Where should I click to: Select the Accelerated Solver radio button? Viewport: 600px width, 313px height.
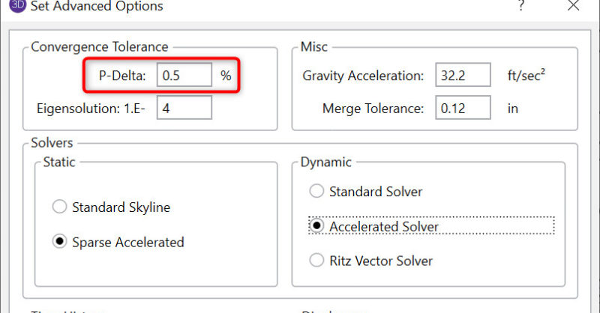pyautogui.click(x=316, y=226)
